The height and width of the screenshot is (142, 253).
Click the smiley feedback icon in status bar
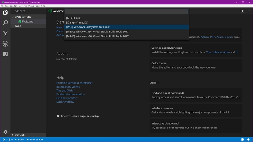pyautogui.click(x=242, y=139)
